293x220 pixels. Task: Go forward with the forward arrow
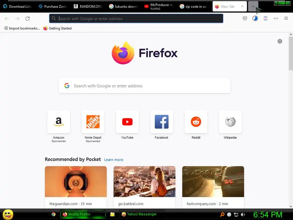17,18
